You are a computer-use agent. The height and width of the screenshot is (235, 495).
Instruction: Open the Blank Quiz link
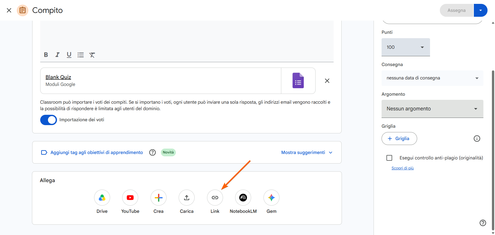pyautogui.click(x=58, y=77)
